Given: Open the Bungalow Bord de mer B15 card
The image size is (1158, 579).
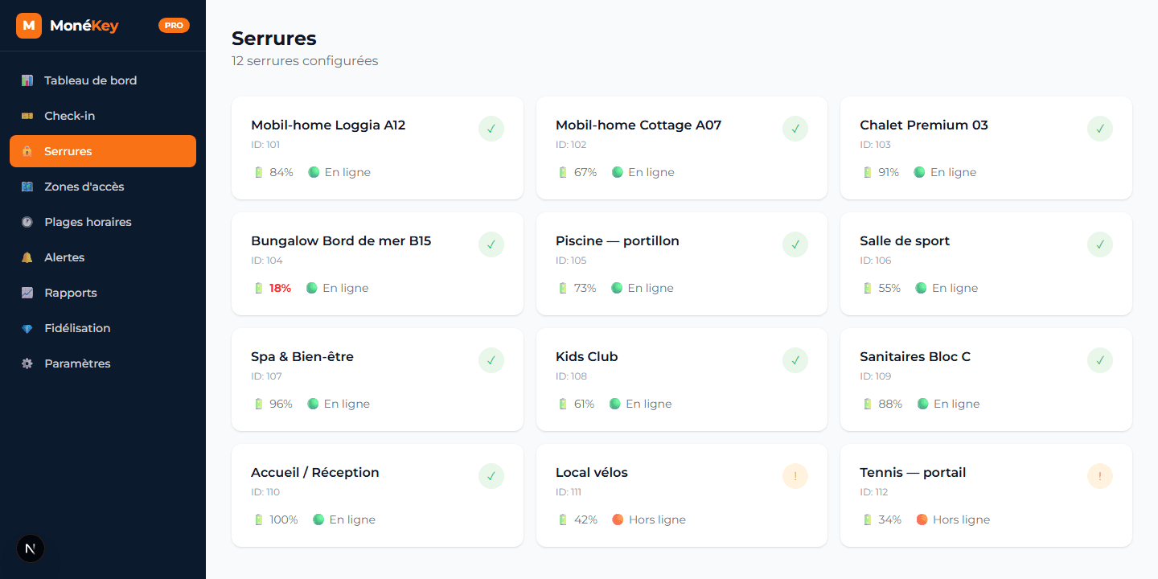Looking at the screenshot, I should pyautogui.click(x=377, y=264).
